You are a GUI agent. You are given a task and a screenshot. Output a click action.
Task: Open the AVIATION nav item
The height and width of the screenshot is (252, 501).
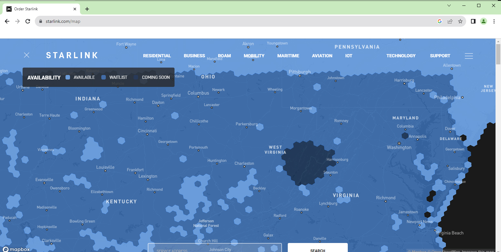click(322, 56)
